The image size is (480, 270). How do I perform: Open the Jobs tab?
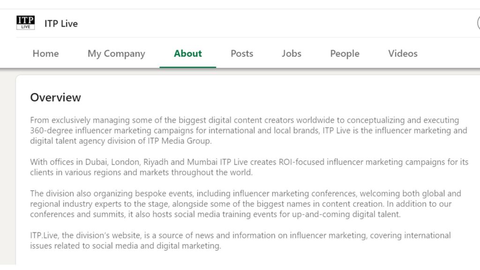pos(292,53)
